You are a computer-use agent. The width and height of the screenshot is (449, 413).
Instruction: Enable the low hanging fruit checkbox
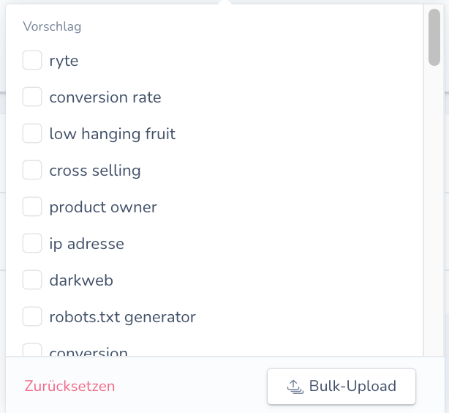pyautogui.click(x=32, y=133)
